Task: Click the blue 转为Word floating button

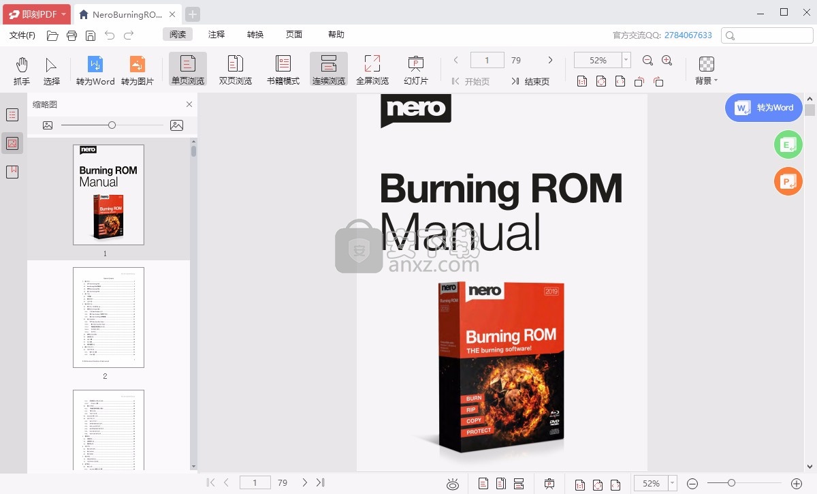Action: click(764, 108)
